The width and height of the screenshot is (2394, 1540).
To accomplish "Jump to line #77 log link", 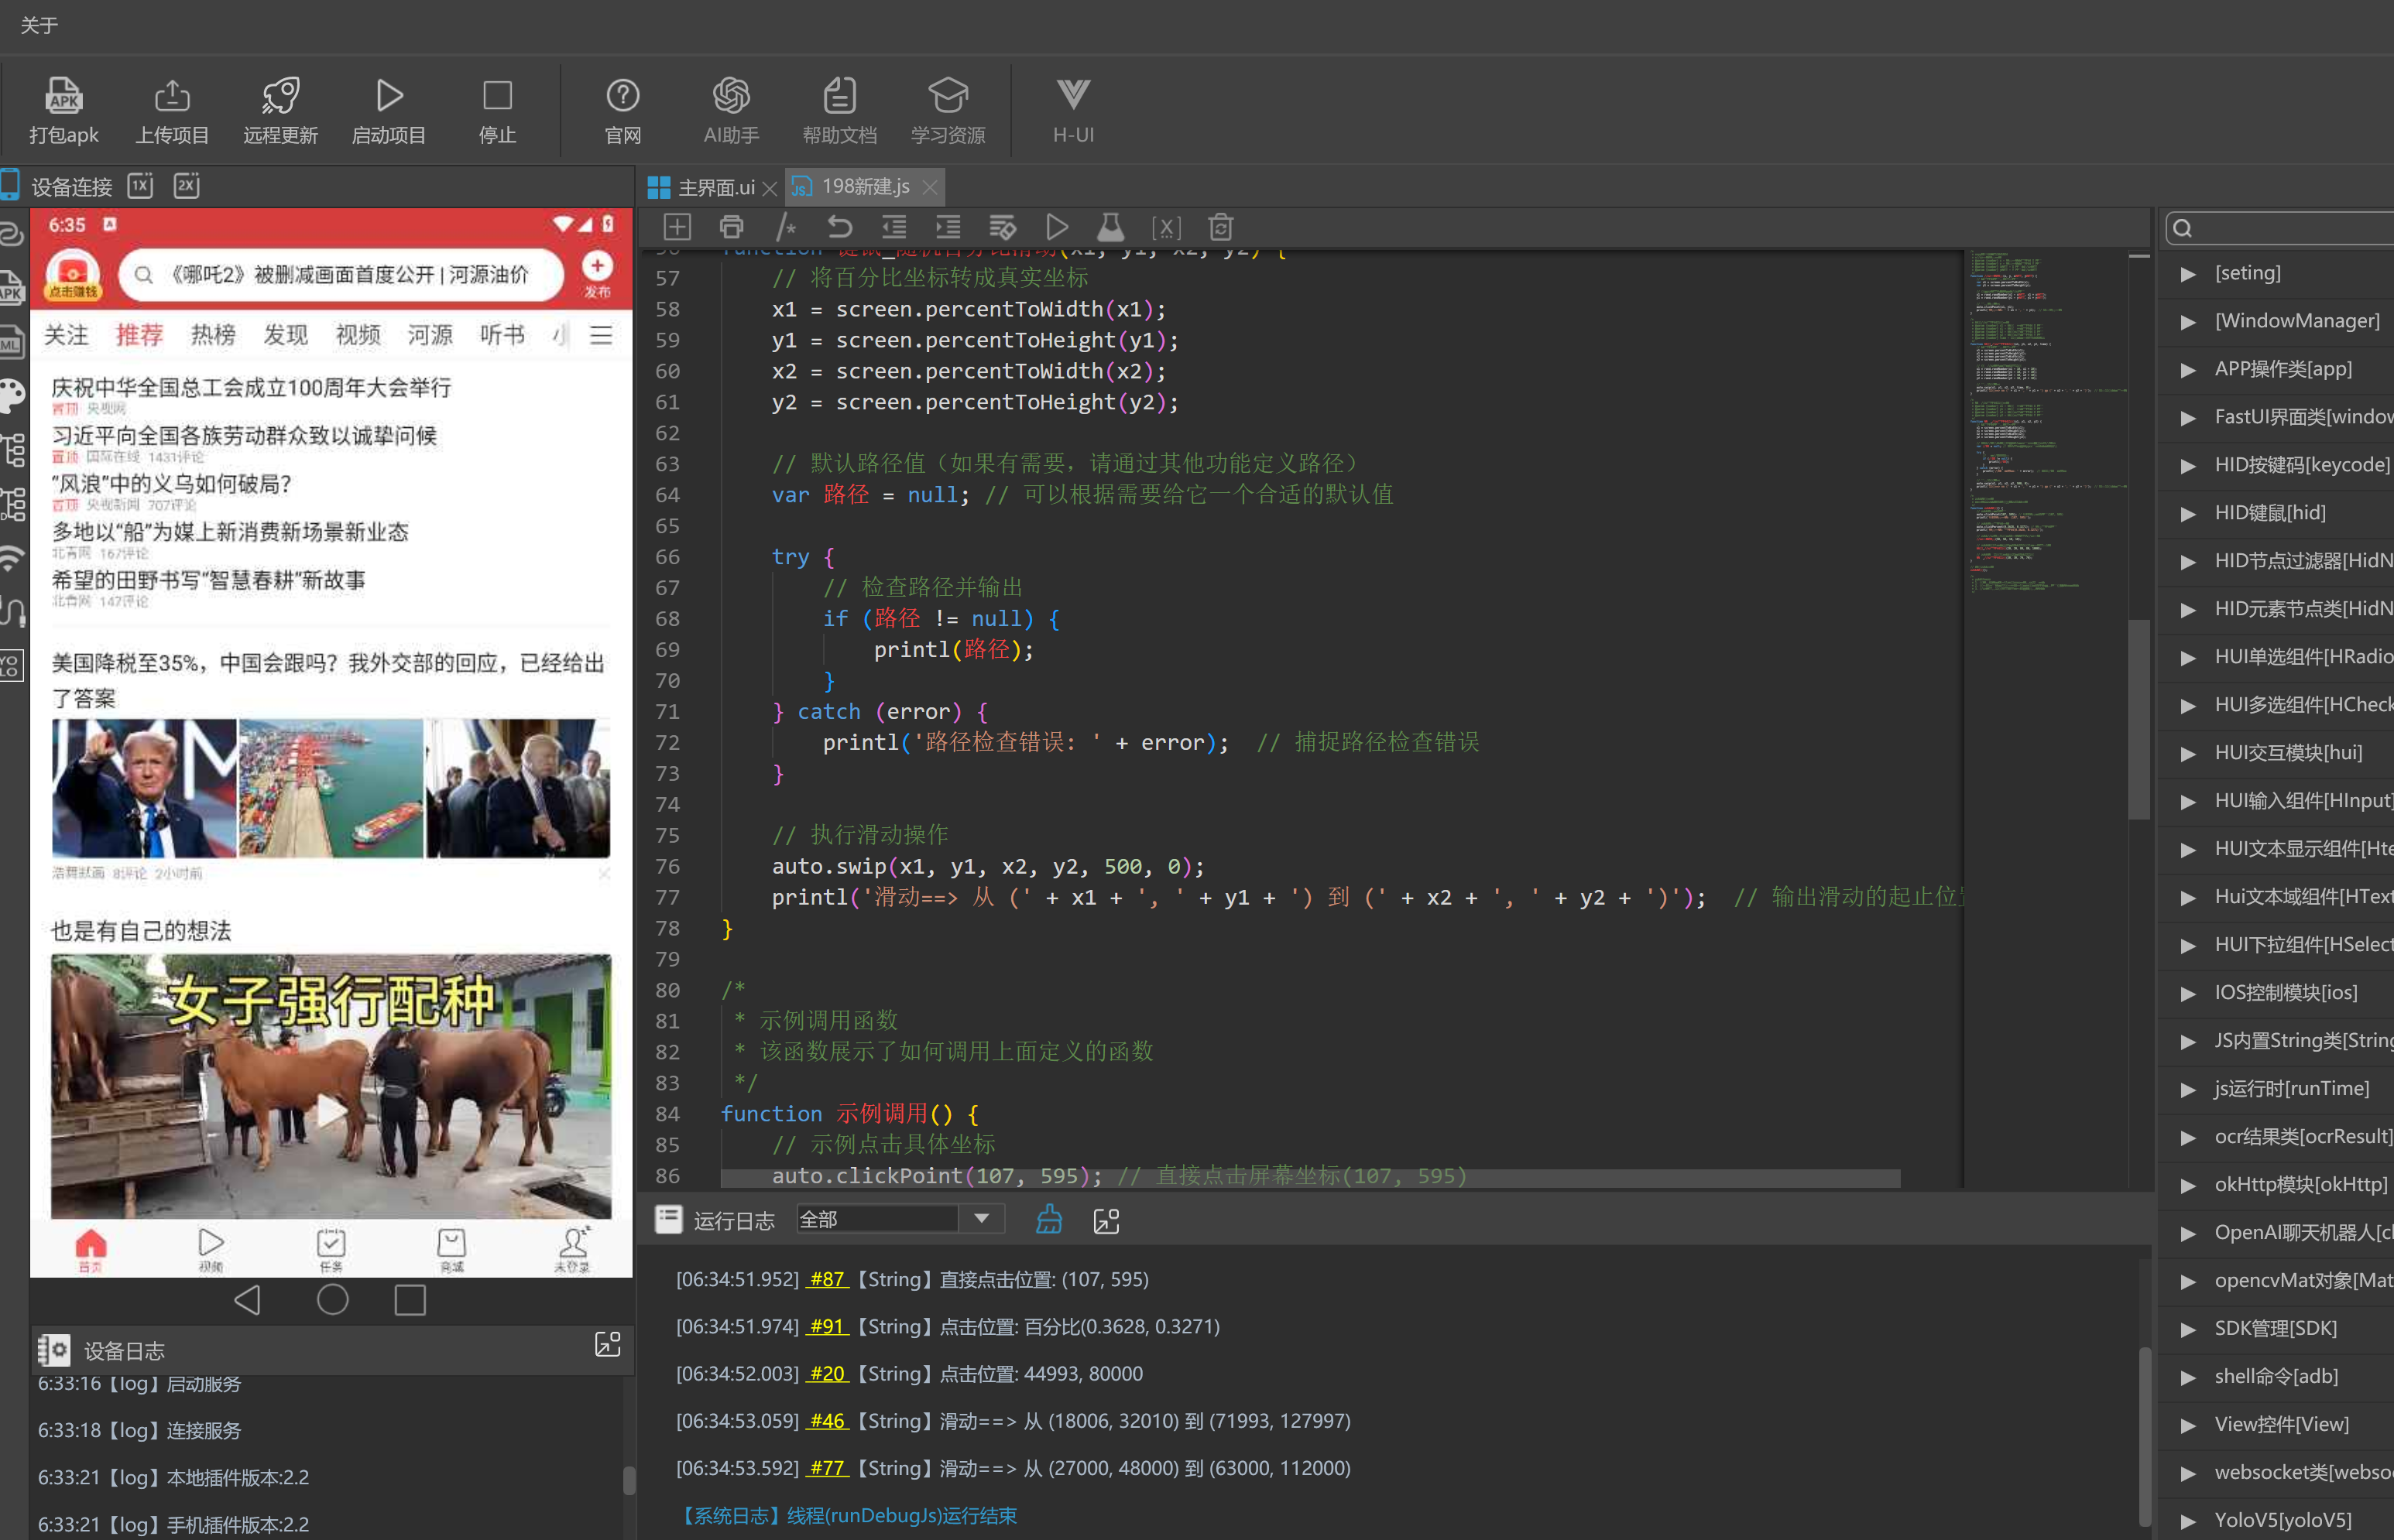I will 828,1468.
